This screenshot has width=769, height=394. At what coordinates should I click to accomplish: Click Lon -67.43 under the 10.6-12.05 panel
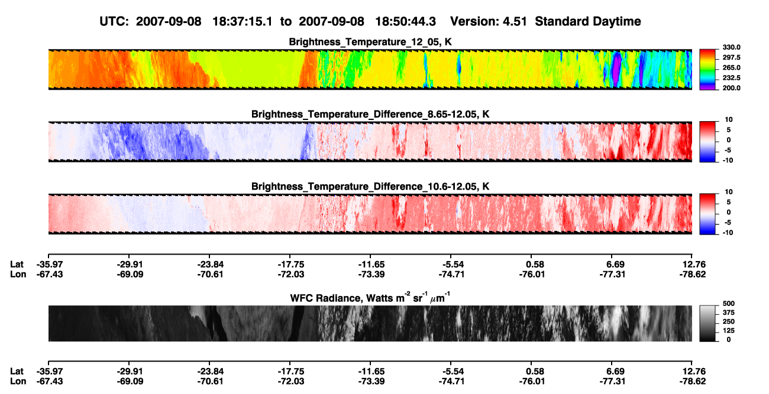[49, 274]
